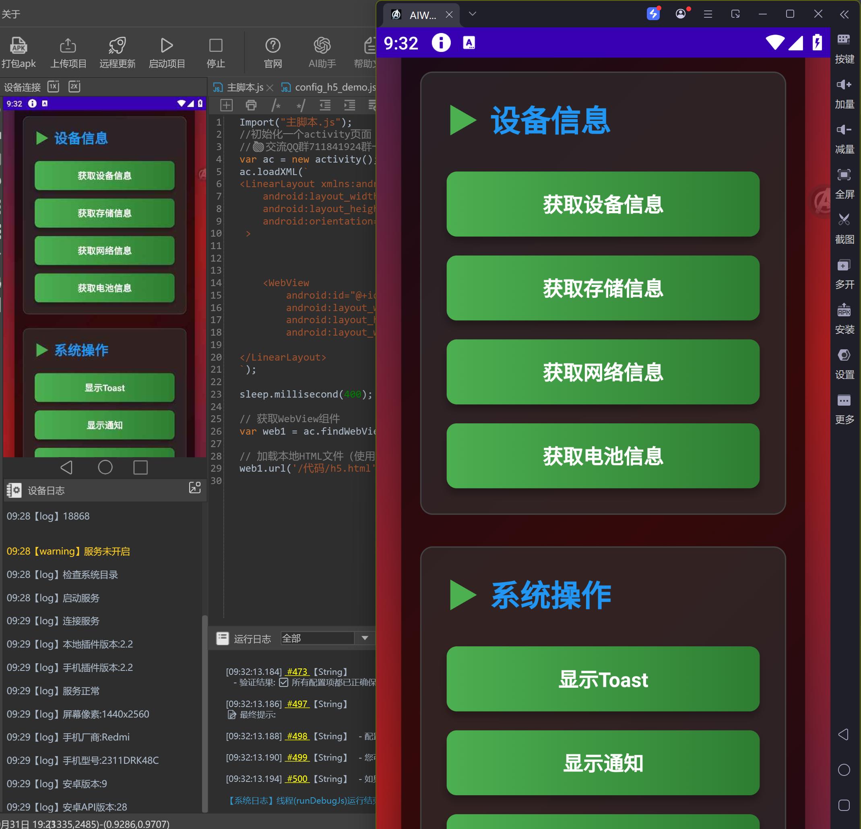The image size is (861, 829).
Task: Click 启动项目 play icon
Action: [x=167, y=45]
